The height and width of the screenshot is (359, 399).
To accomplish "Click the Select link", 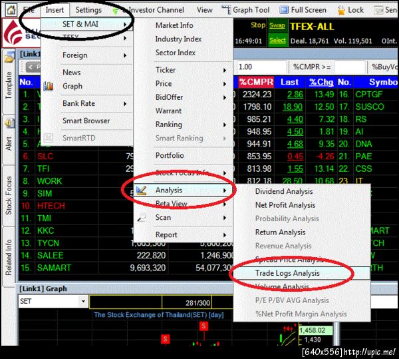I will 277,40.
